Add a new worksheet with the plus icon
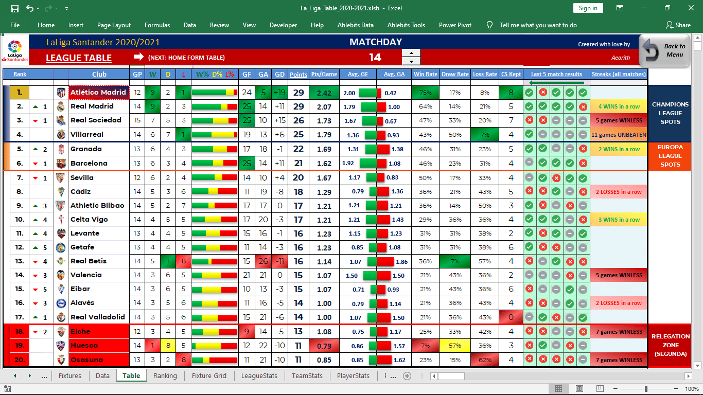703x395 pixels. point(407,376)
